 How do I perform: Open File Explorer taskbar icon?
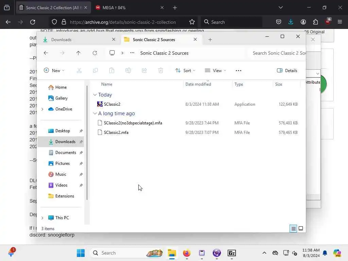click(172, 253)
